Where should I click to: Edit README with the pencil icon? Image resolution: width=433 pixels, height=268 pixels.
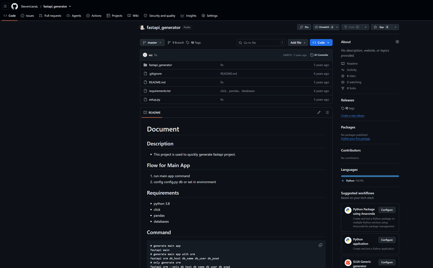click(319, 112)
